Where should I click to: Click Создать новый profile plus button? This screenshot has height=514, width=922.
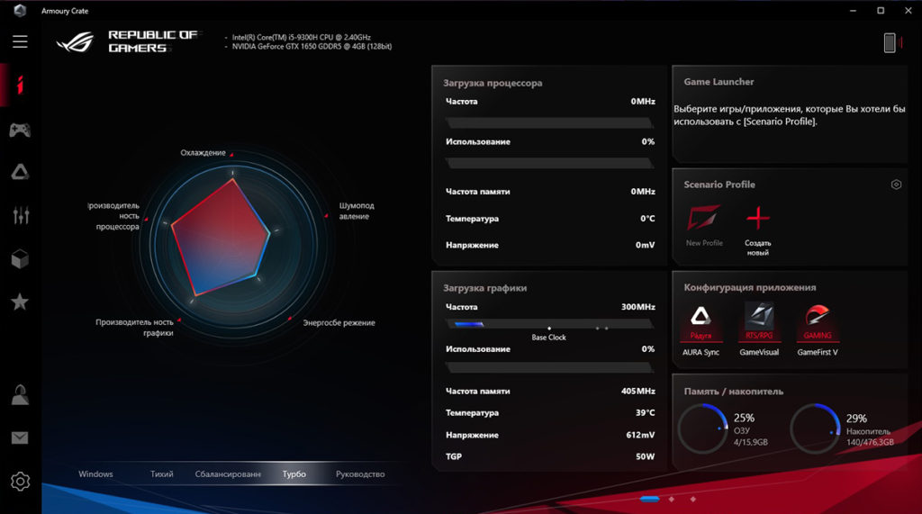pos(758,219)
